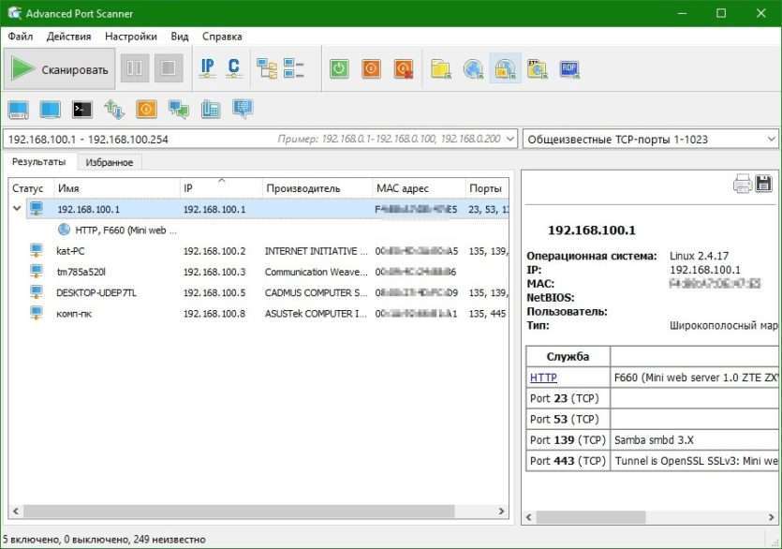Click the orange shutdown icon in top toolbar
This screenshot has height=549, width=782.
pos(371,69)
